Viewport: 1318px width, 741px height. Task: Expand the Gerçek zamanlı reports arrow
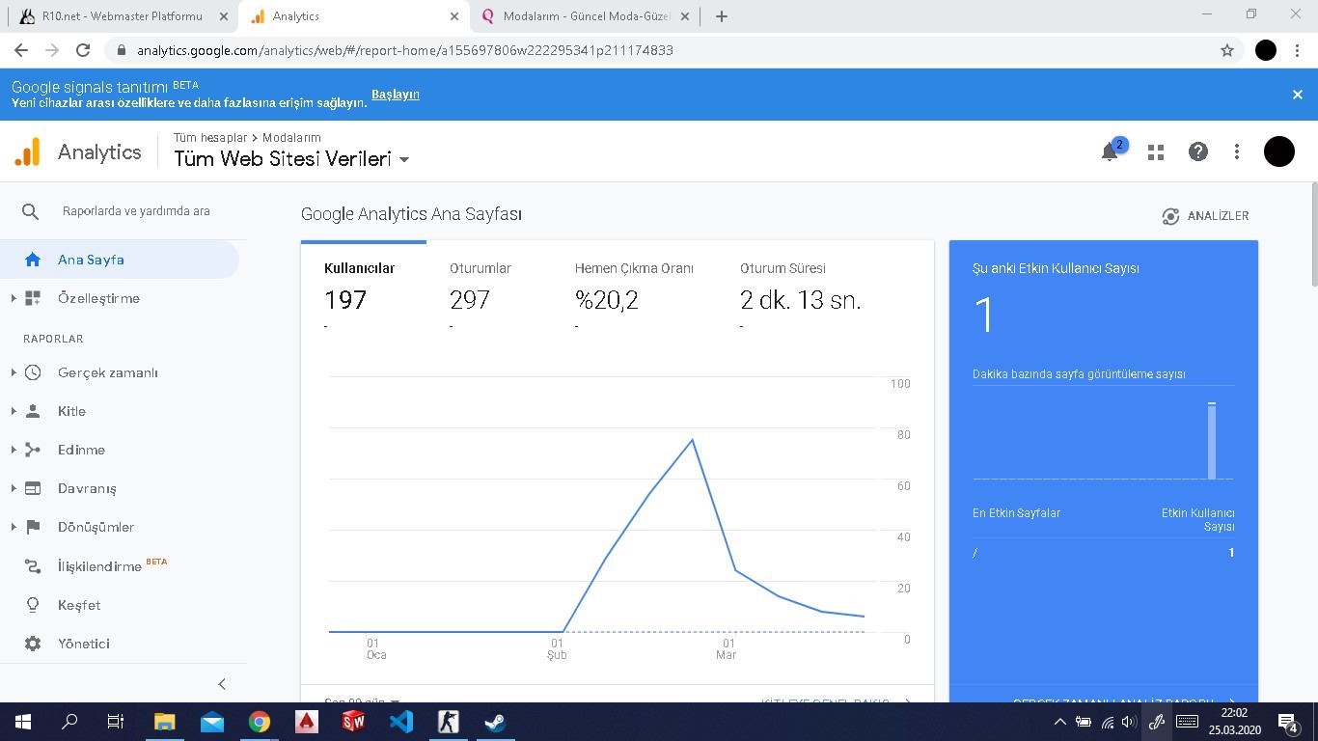pyautogui.click(x=14, y=372)
